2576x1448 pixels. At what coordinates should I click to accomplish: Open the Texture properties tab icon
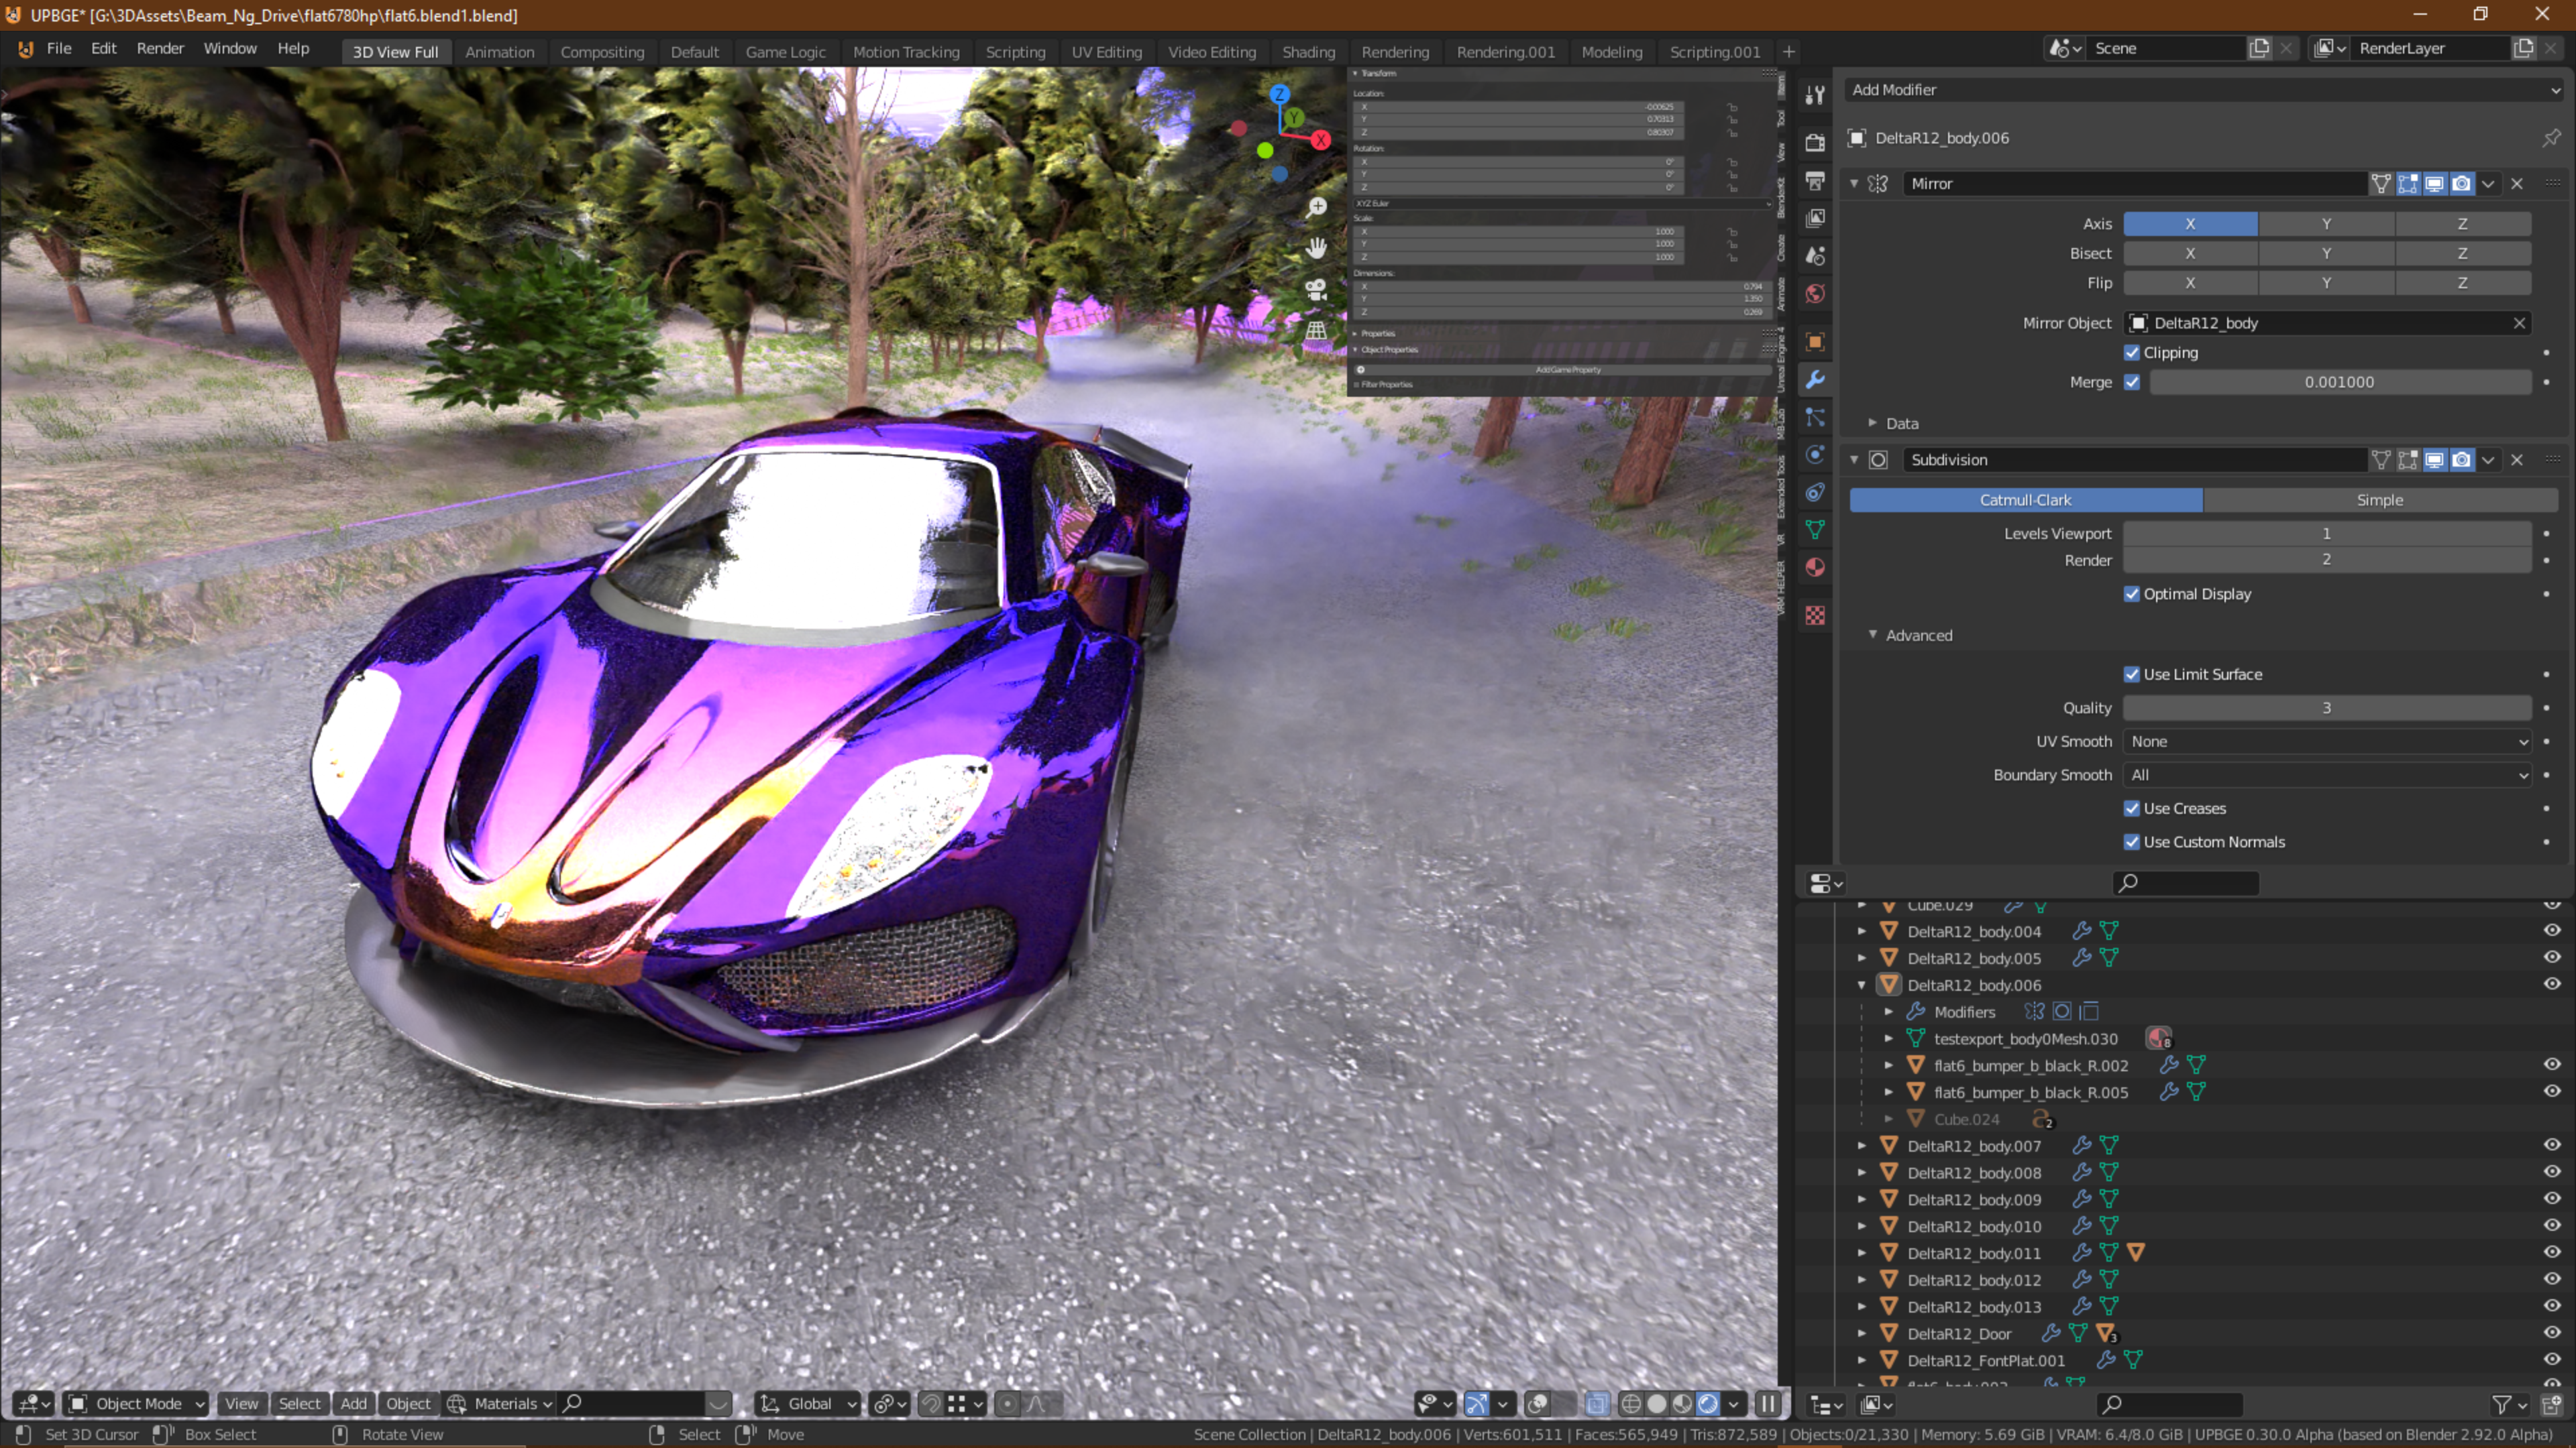1815,615
